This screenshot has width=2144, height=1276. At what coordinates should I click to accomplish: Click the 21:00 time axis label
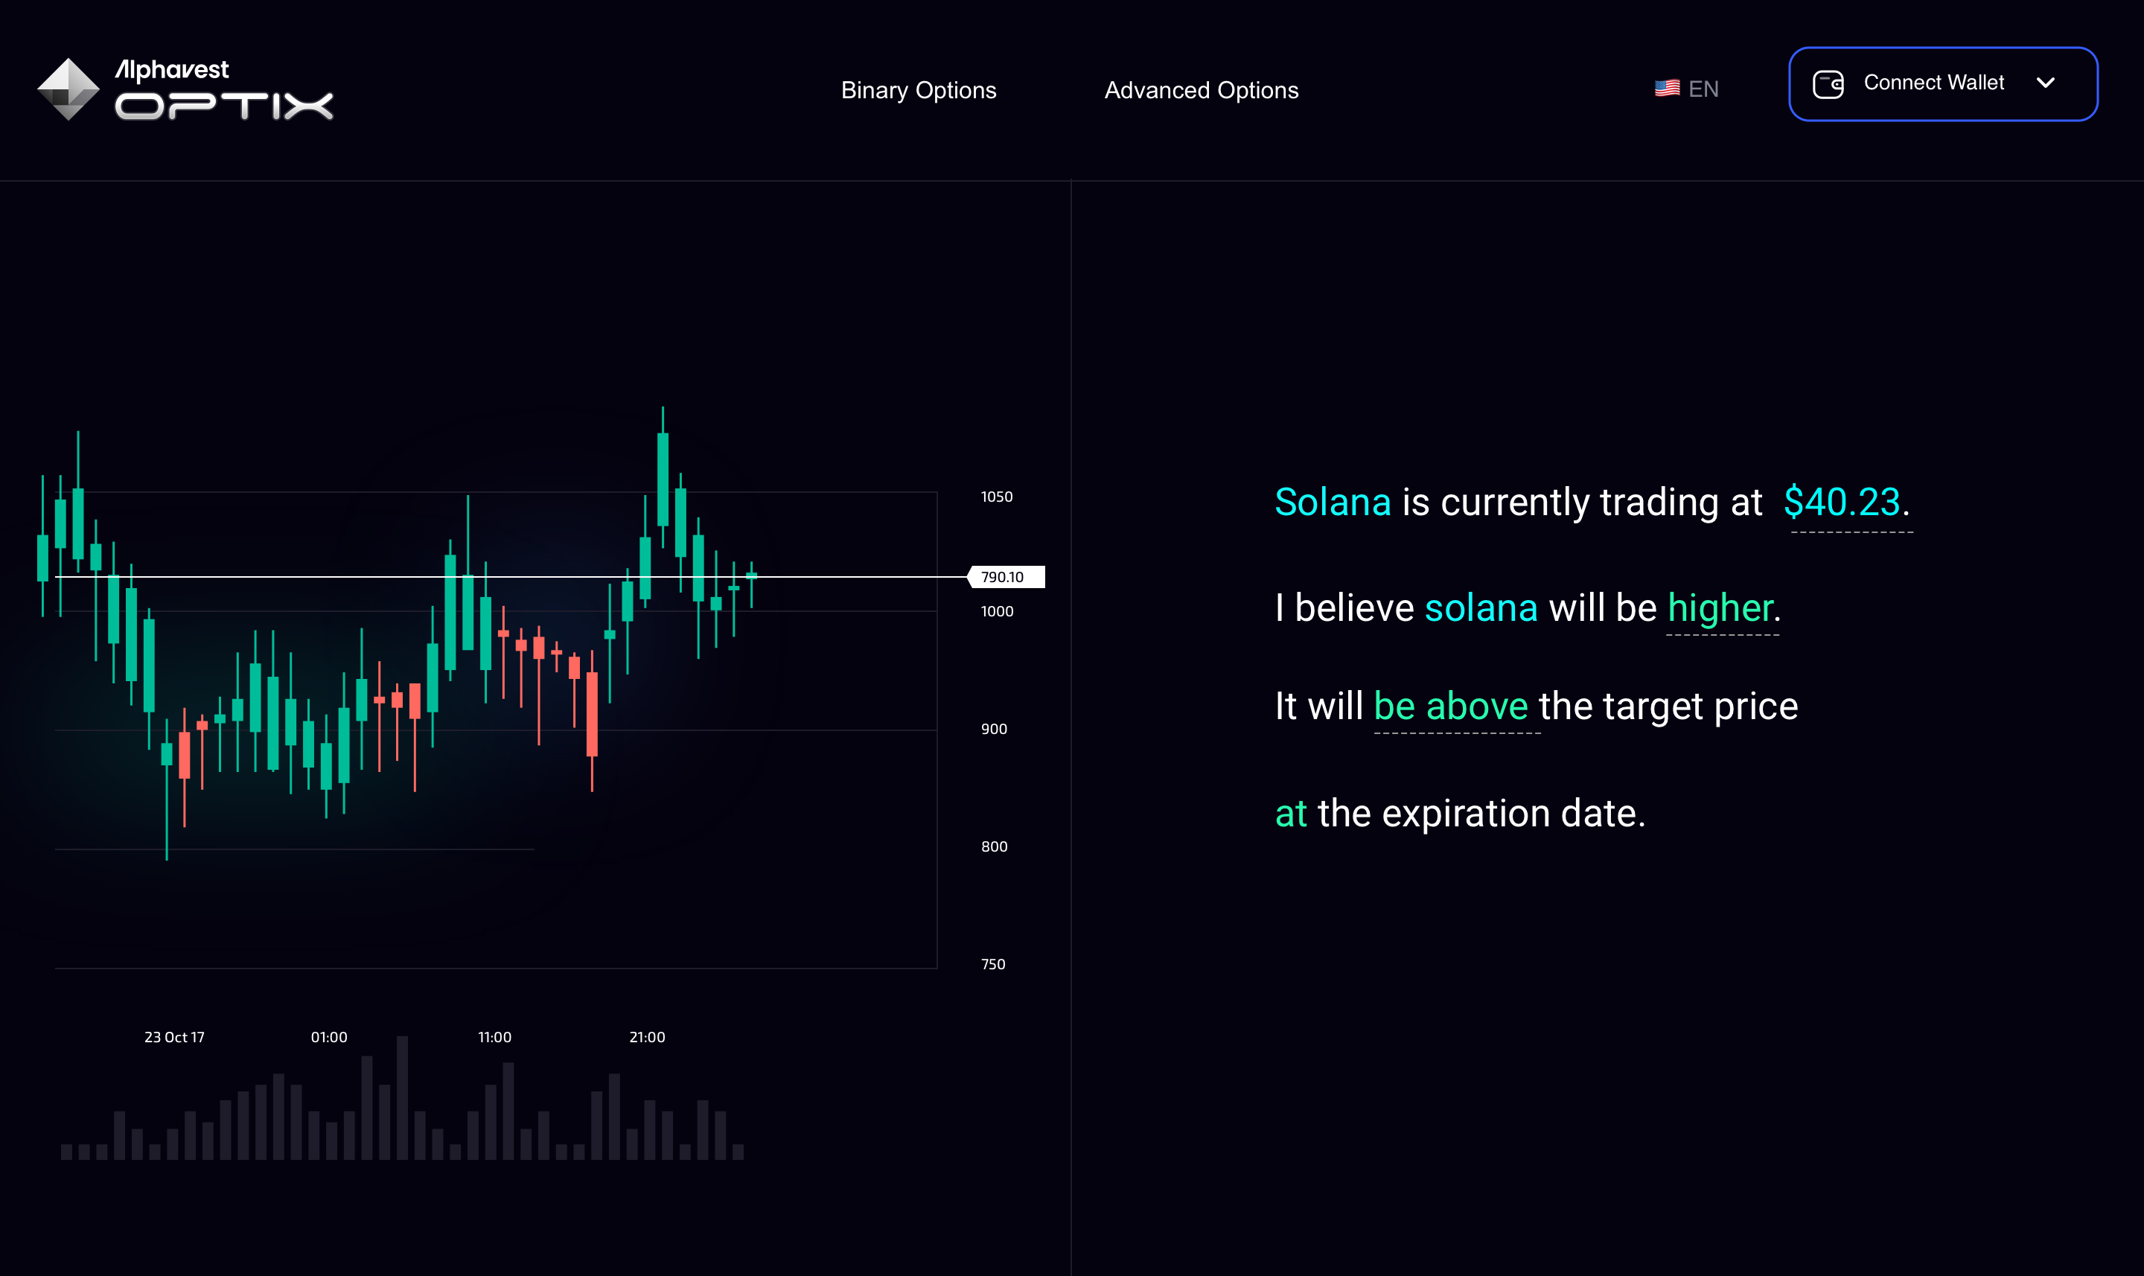(646, 1037)
